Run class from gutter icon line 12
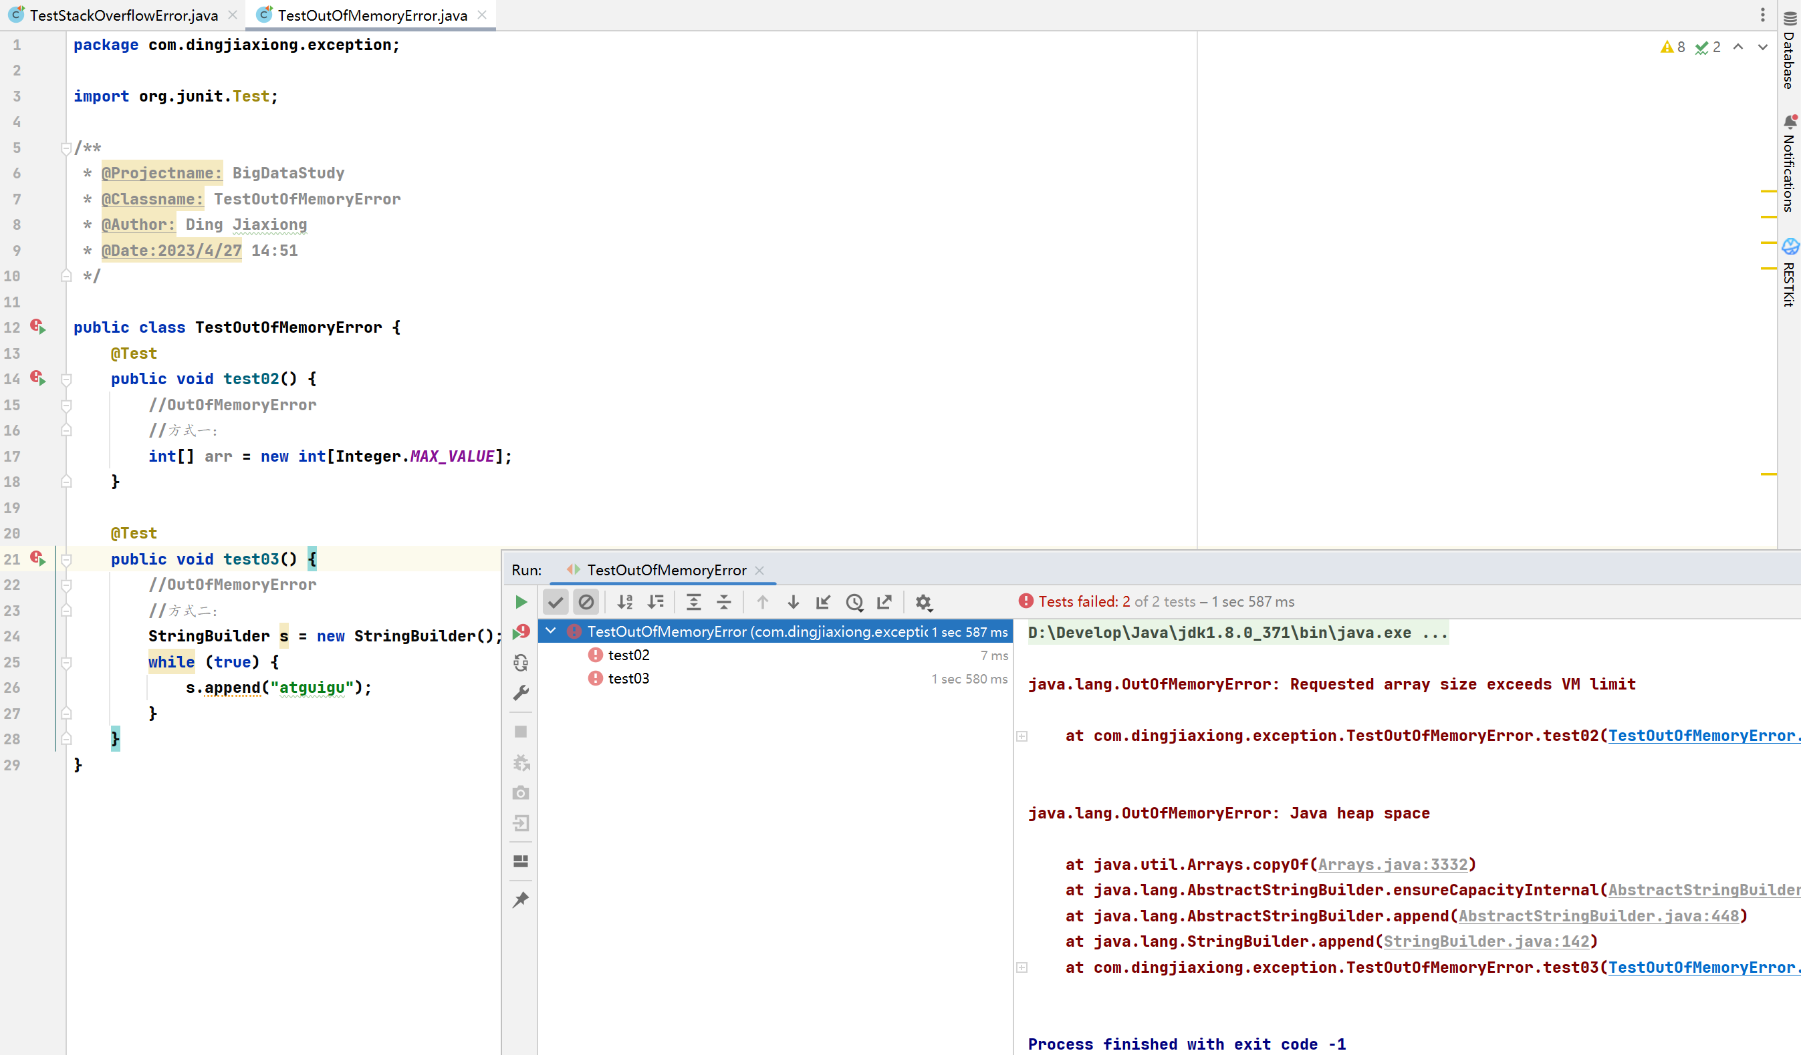The height and width of the screenshot is (1055, 1801). (x=39, y=327)
